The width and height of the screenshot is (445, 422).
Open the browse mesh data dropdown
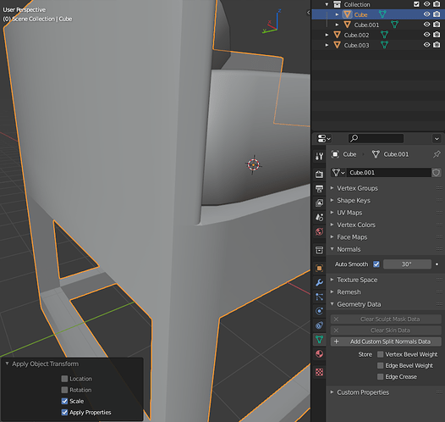click(338, 173)
